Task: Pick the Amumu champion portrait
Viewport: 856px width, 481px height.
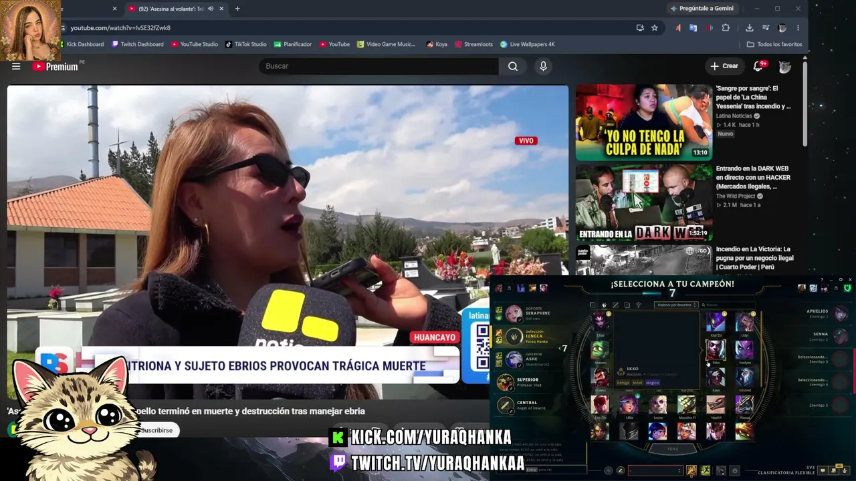Action: tap(600, 349)
